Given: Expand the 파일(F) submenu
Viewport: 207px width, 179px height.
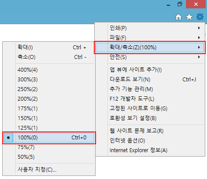Looking at the screenshot, I should 150,38.
